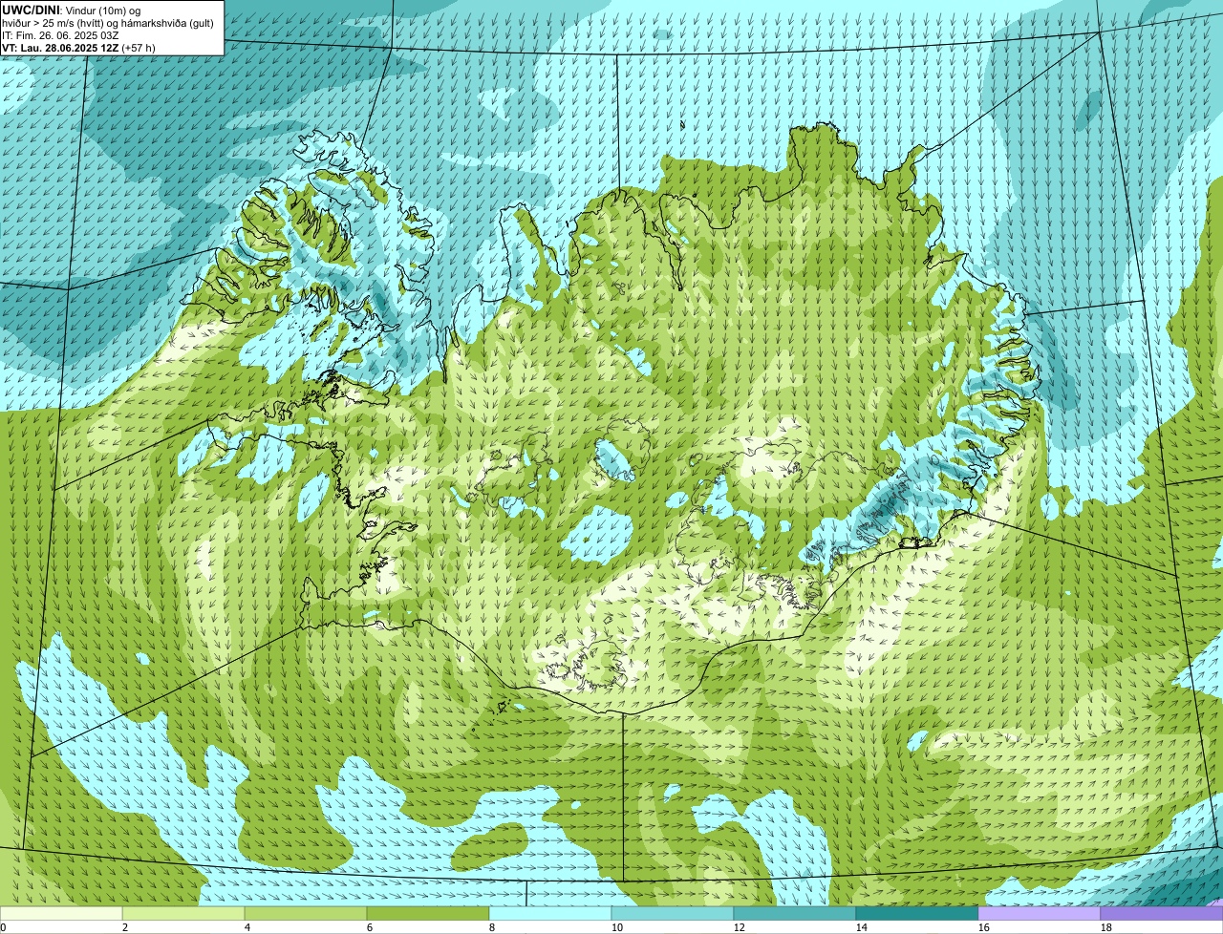Click the "IT: Fim. 26. 06. 2025 03Z" line
This screenshot has height=934, width=1223.
[x=60, y=34]
